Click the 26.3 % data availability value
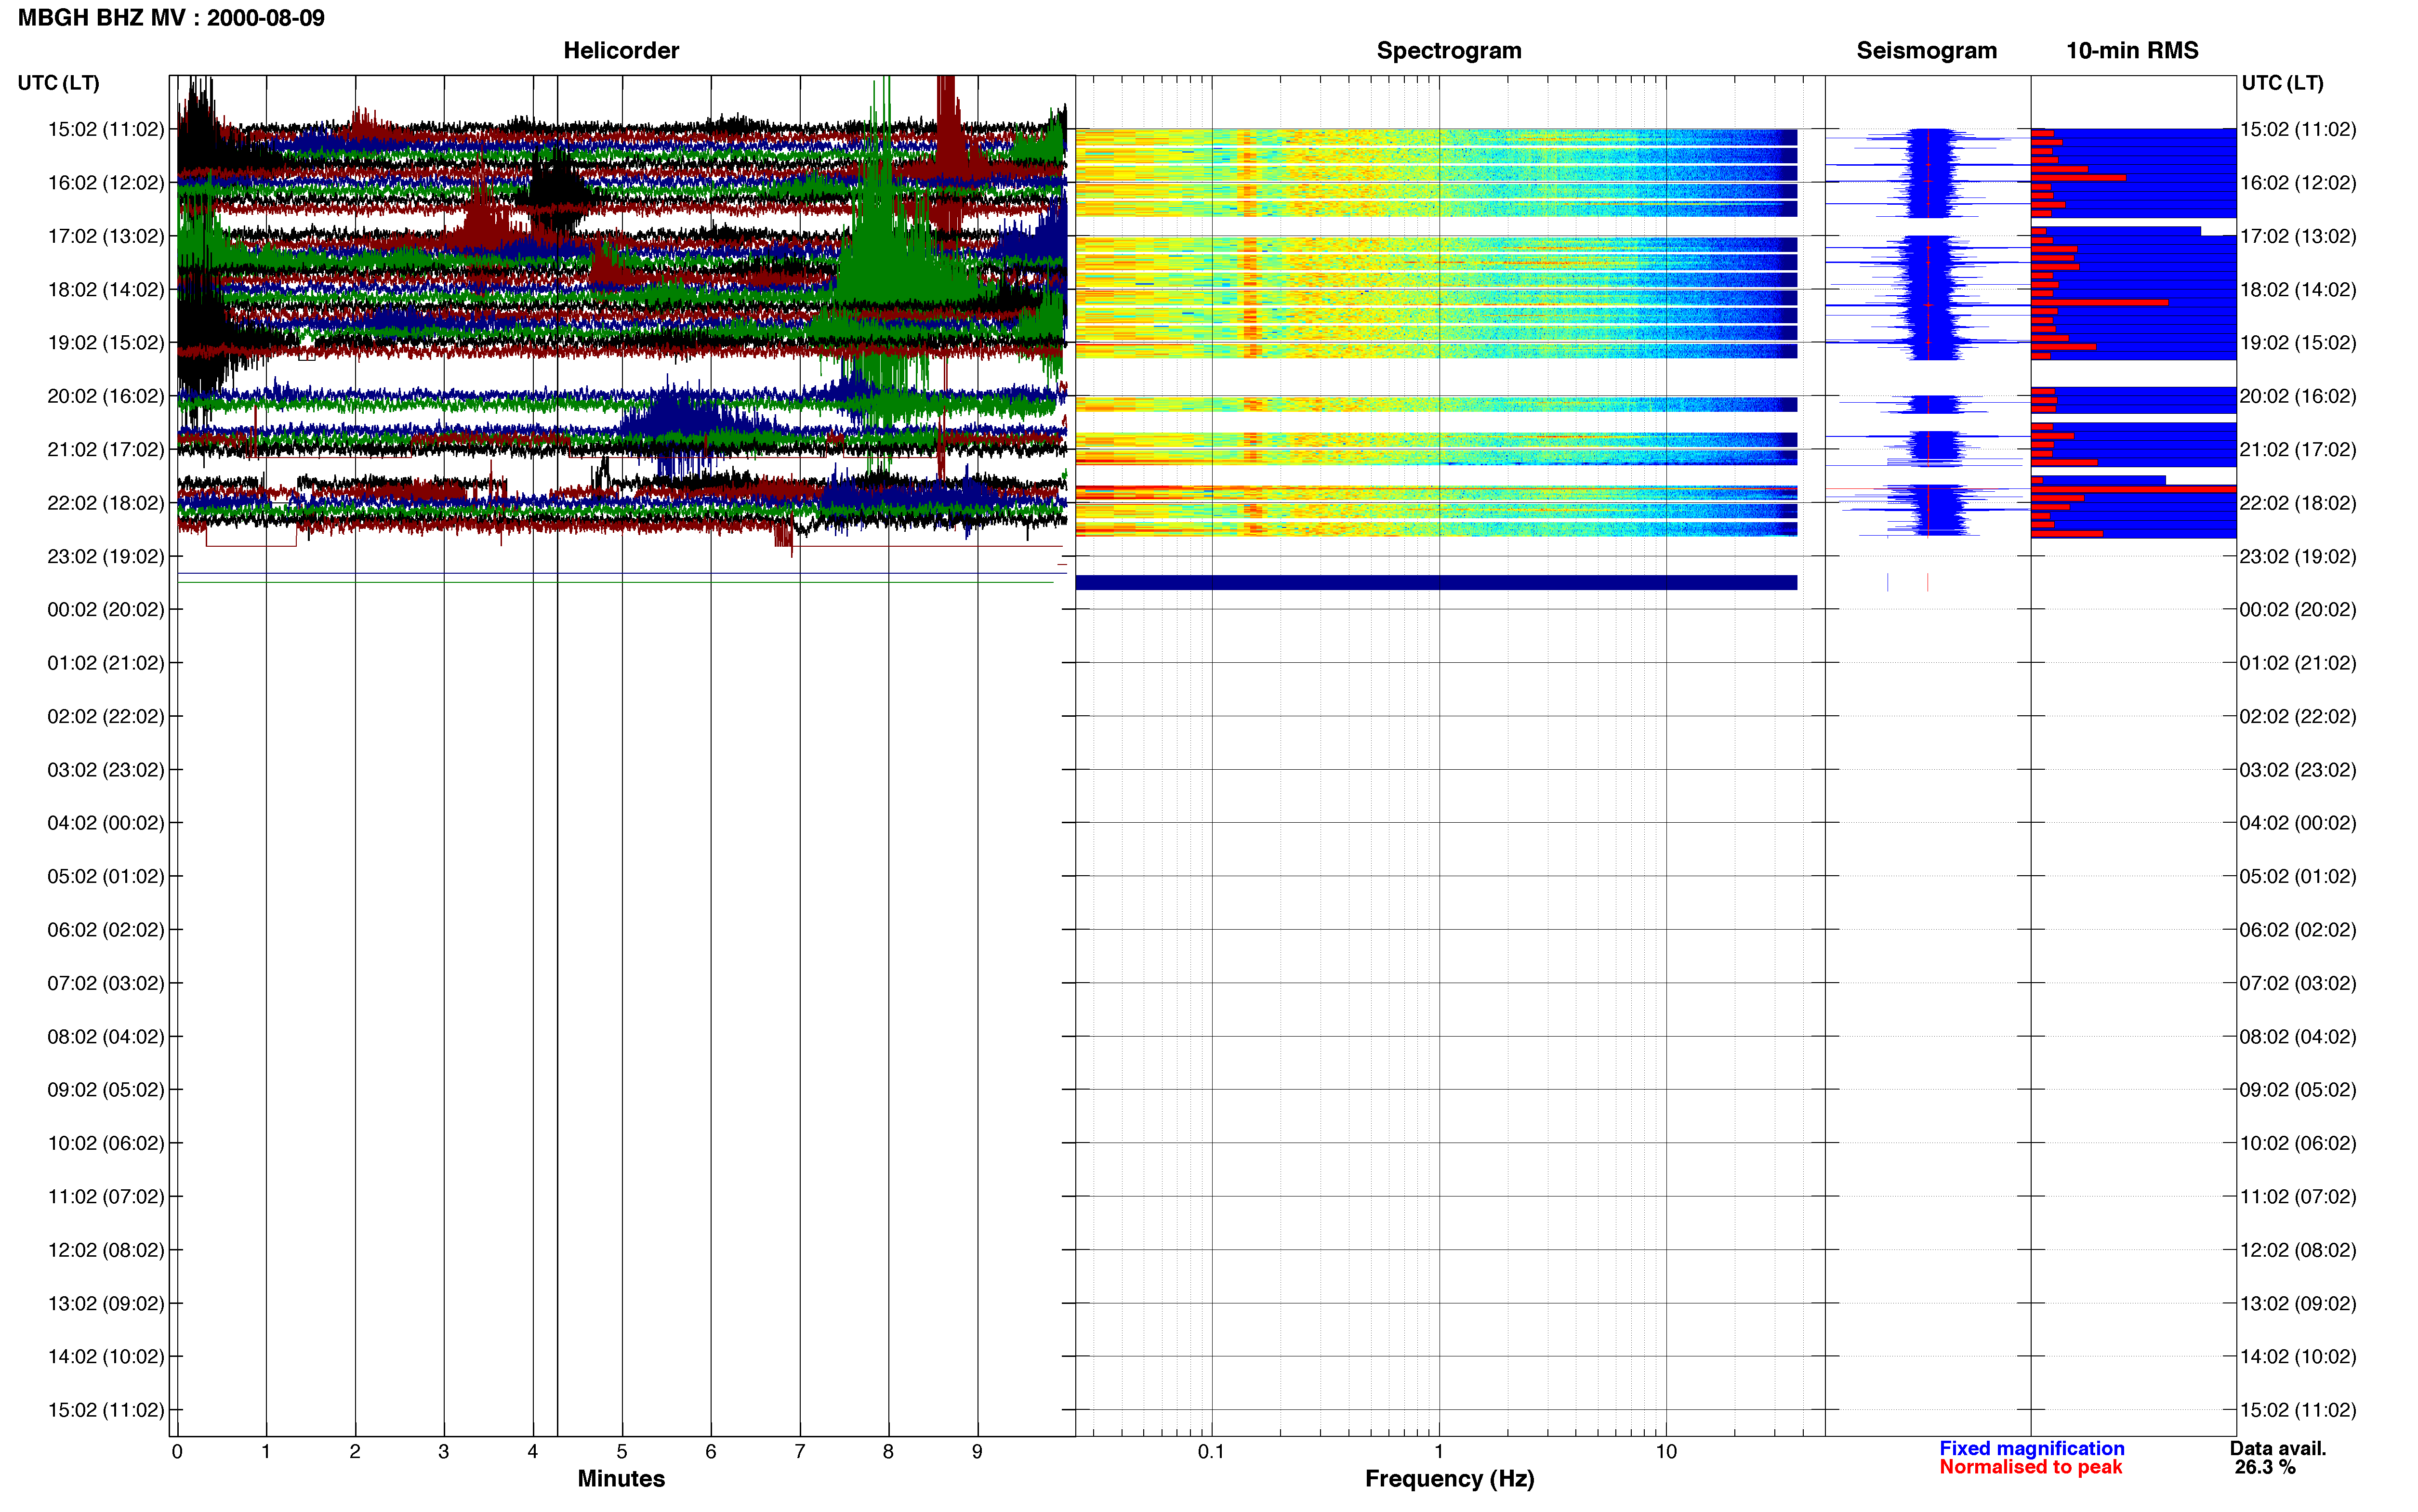2418x1512 pixels. [x=2265, y=1467]
